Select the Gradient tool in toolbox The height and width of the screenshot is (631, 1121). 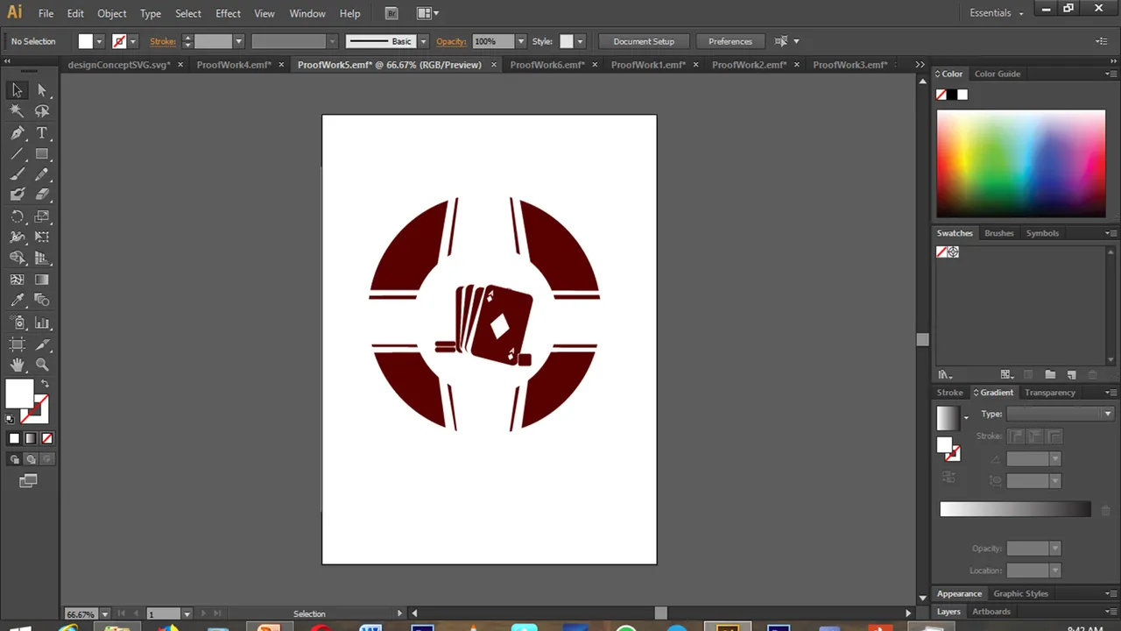[x=41, y=280]
